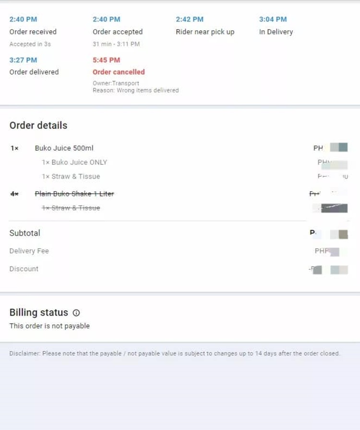Click the In Delivery status label
Screen dimensions: 360x430
pos(276,32)
